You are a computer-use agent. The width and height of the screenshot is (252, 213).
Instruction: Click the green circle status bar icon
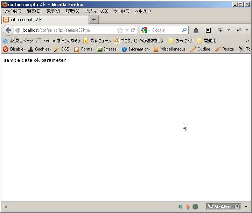coord(195,207)
